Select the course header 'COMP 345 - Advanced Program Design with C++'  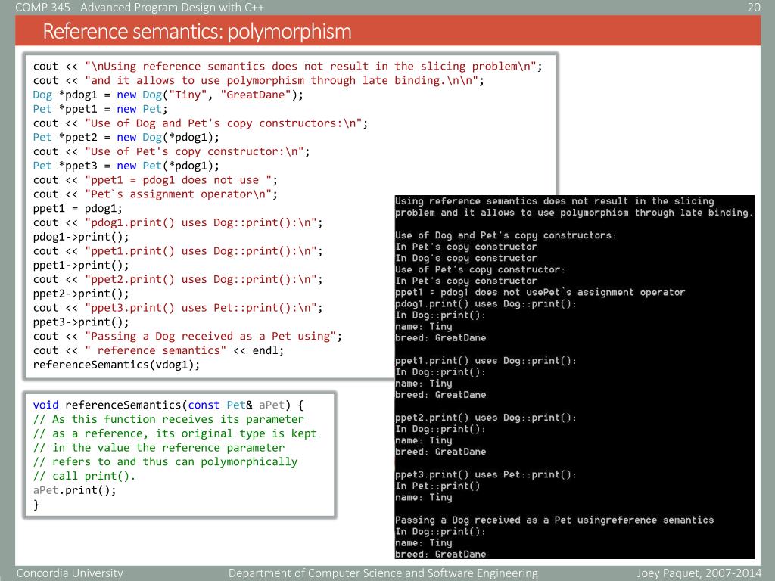[140, 7]
